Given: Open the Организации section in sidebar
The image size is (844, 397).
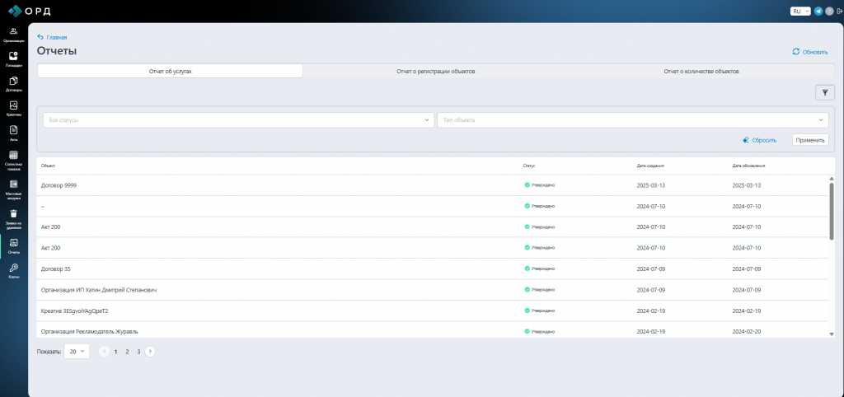Looking at the screenshot, I should click(x=14, y=35).
